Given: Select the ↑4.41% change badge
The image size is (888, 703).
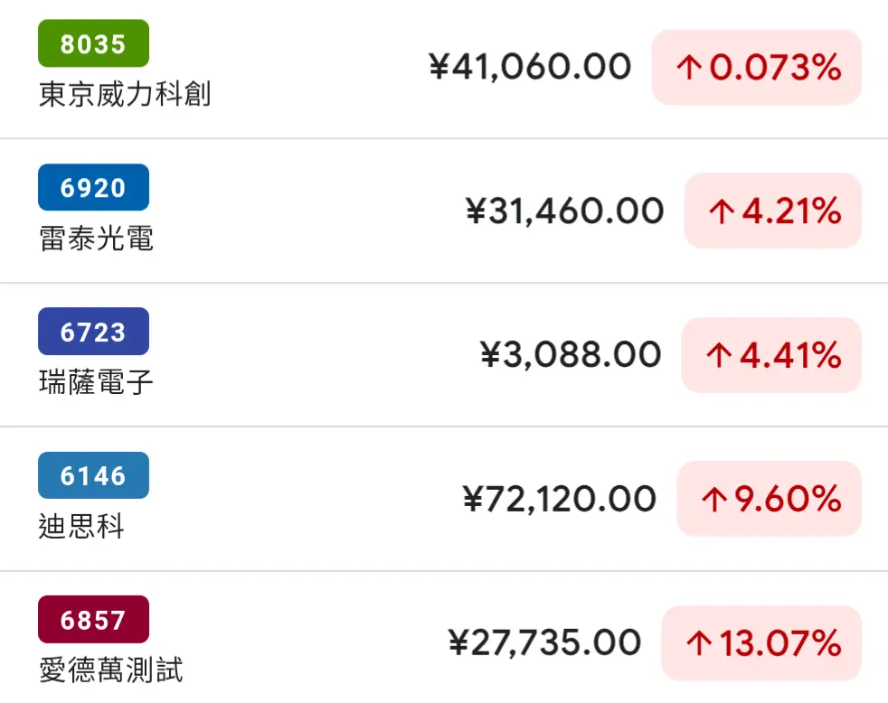Looking at the screenshot, I should pyautogui.click(x=771, y=355).
